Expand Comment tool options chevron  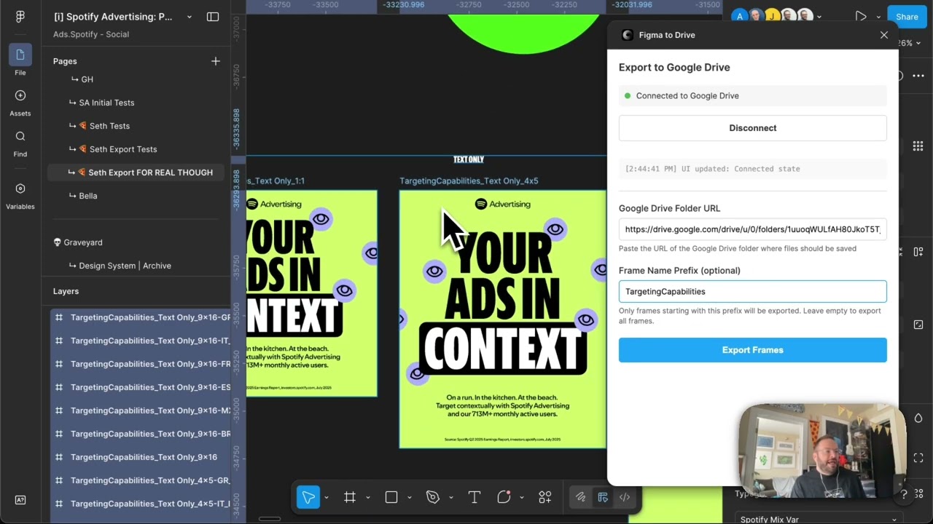point(522,498)
